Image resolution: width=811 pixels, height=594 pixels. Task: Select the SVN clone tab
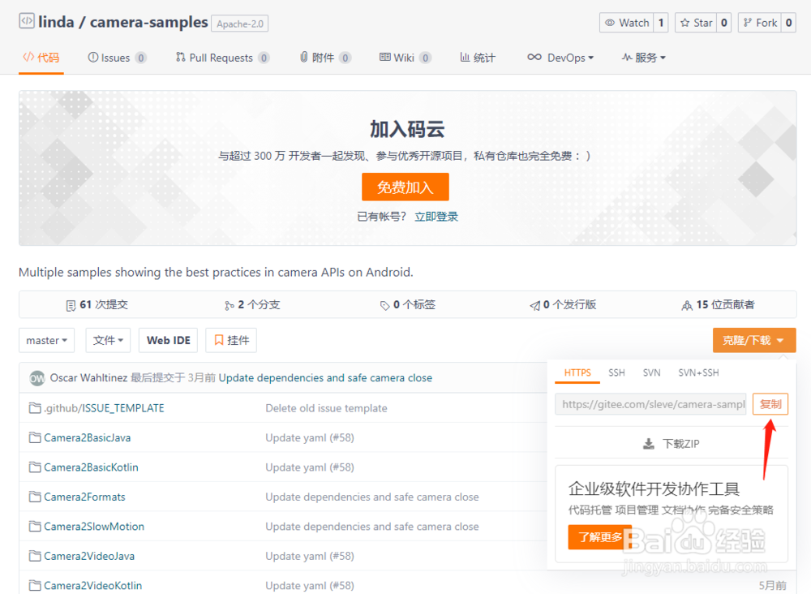tap(651, 373)
